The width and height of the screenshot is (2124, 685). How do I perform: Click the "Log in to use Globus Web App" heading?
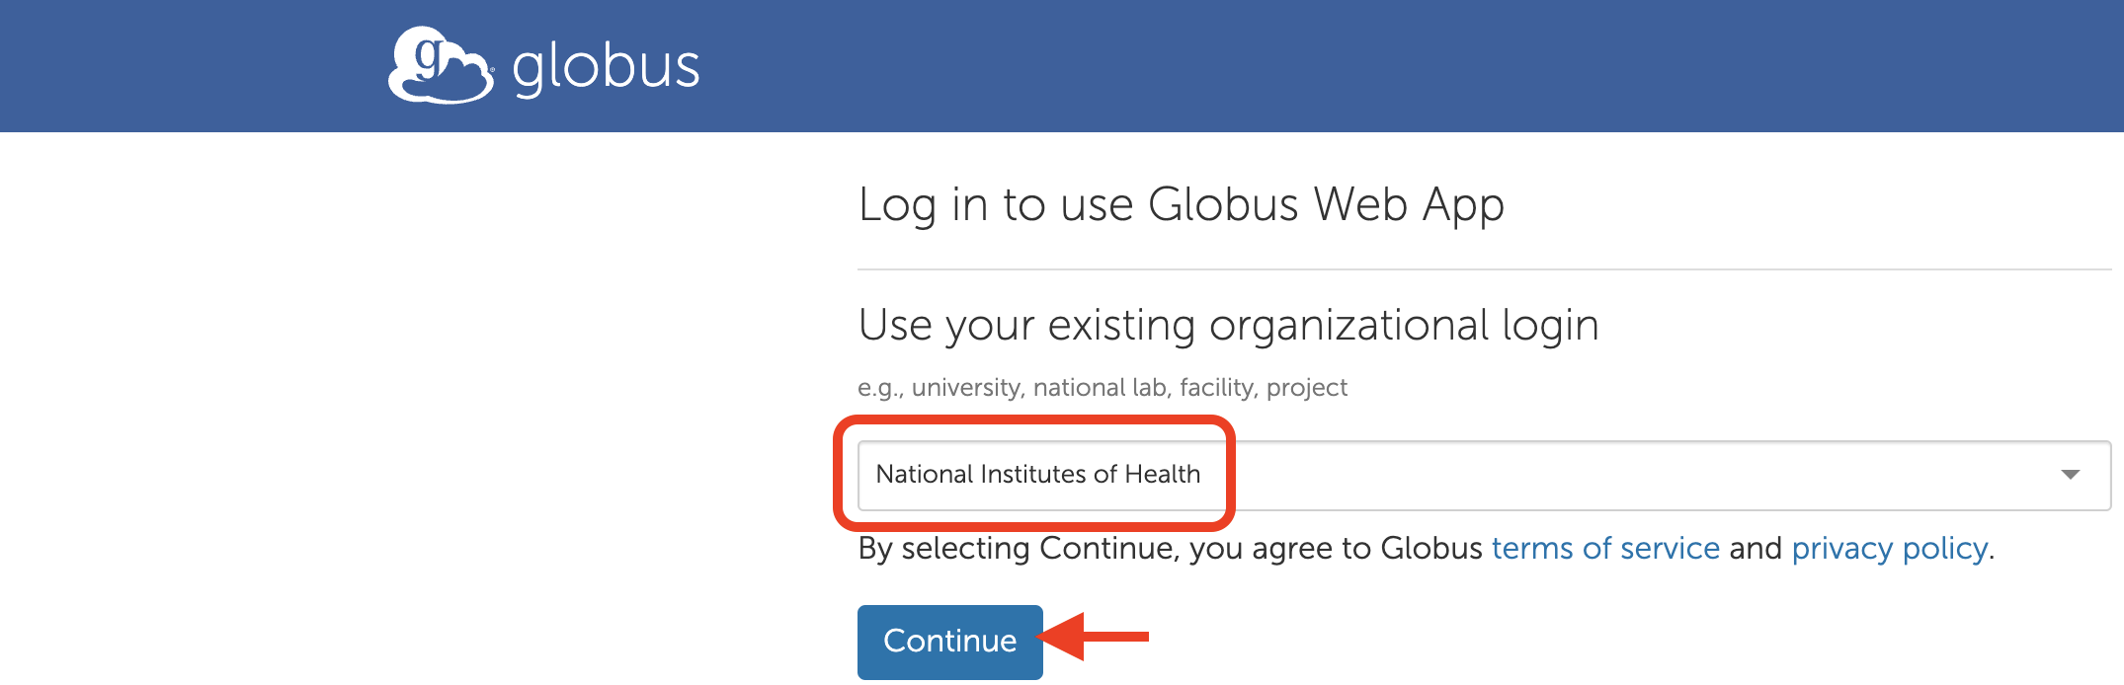point(1181,205)
